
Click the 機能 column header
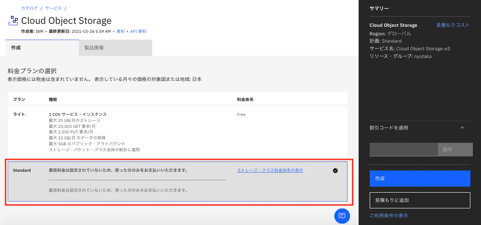click(53, 100)
